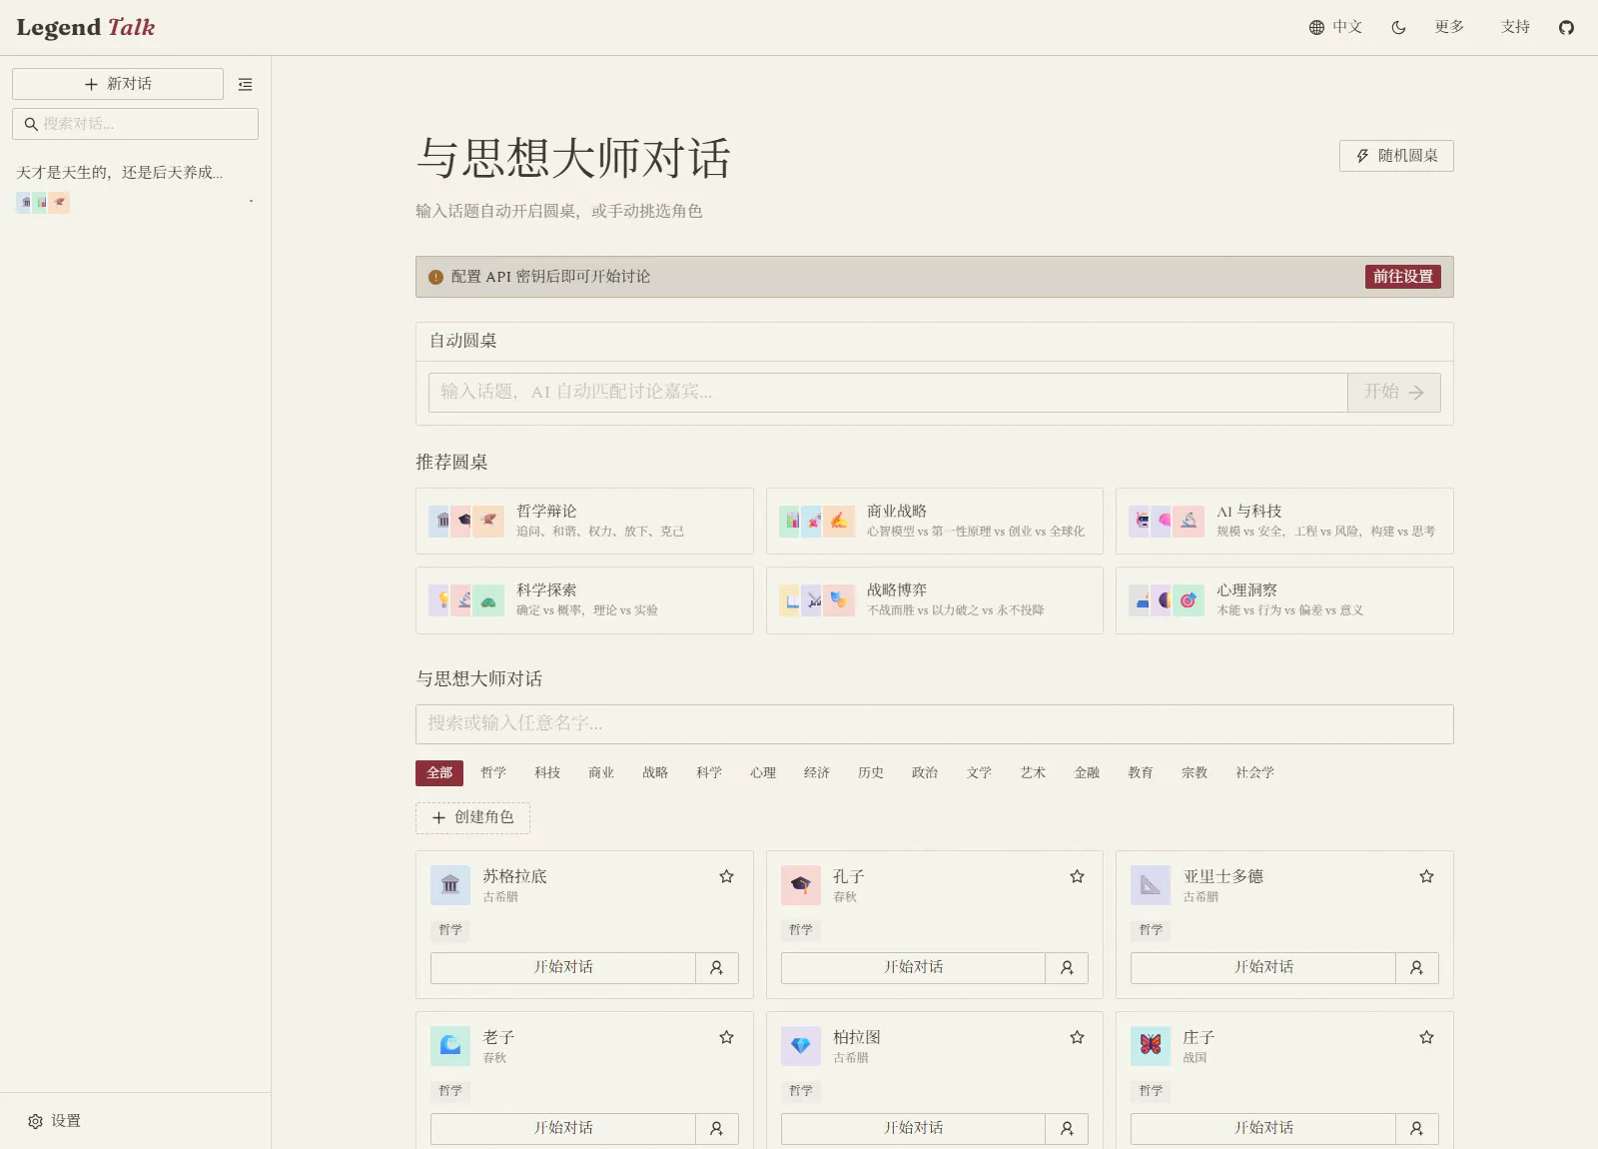Open the conversation 天才是天生的，还是后天养成

tap(135, 187)
